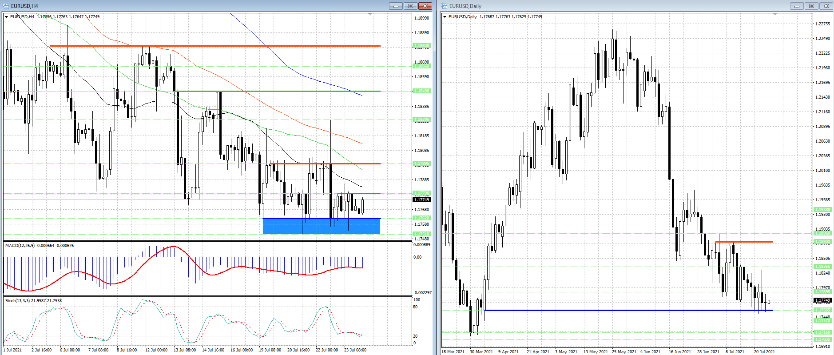Click '12 Jul 00:00' on the H4 time axis

(x=156, y=350)
